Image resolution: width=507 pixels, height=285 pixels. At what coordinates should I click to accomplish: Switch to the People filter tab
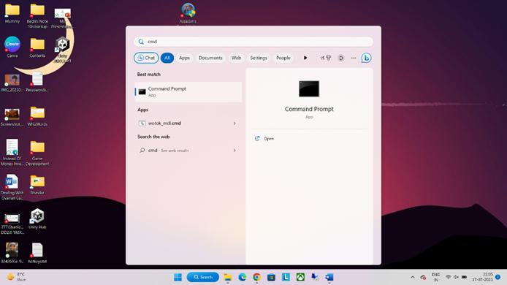pyautogui.click(x=283, y=58)
